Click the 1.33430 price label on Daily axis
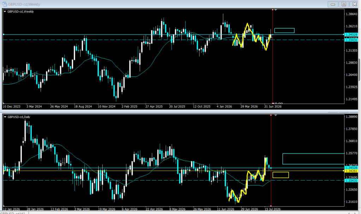This screenshot has height=214, width=361. (x=351, y=181)
